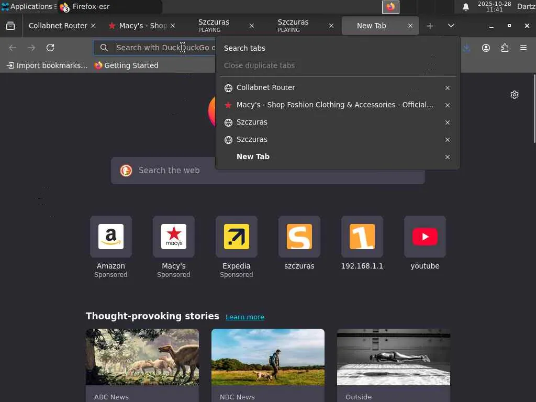The image size is (536, 402).
Task: Open the Firefox account icon
Action: 486,48
